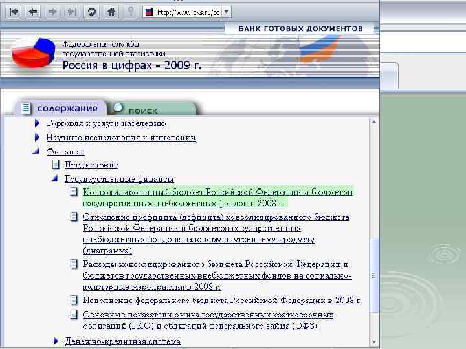Click the Россия в цифрах - 2009 г. title
The height and width of the screenshot is (349, 466).
131,65
